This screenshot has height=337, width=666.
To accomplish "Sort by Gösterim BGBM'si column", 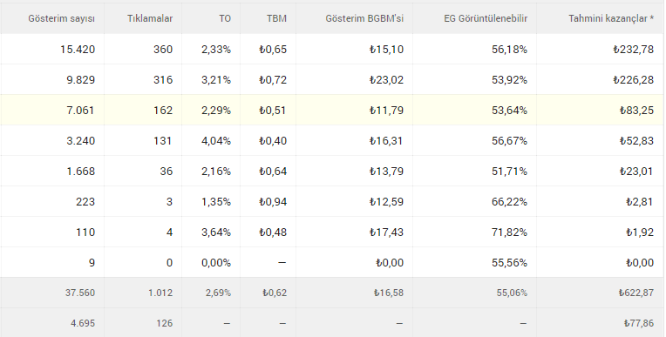I will coord(364,18).
